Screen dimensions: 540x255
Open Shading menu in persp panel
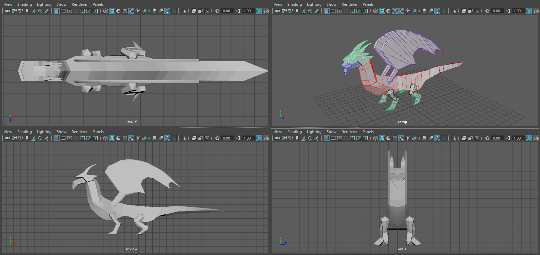294,4
